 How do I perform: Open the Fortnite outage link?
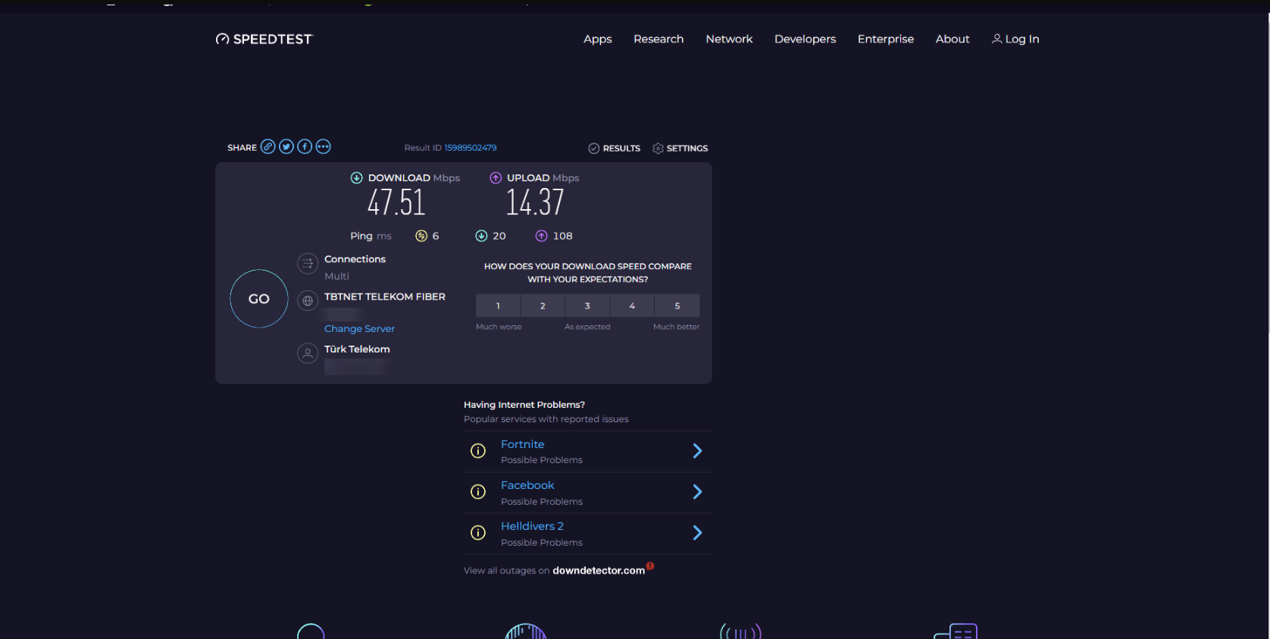coord(523,444)
